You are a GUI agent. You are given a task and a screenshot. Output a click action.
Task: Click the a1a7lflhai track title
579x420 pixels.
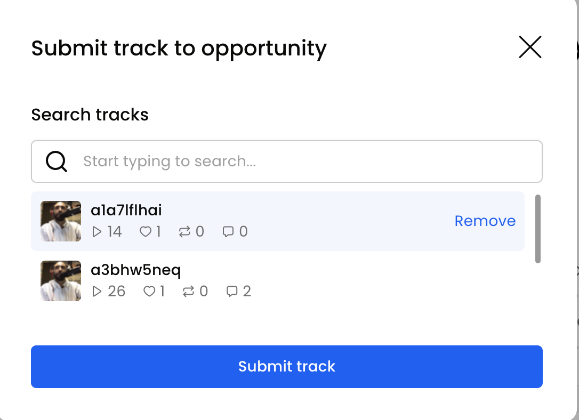click(126, 211)
